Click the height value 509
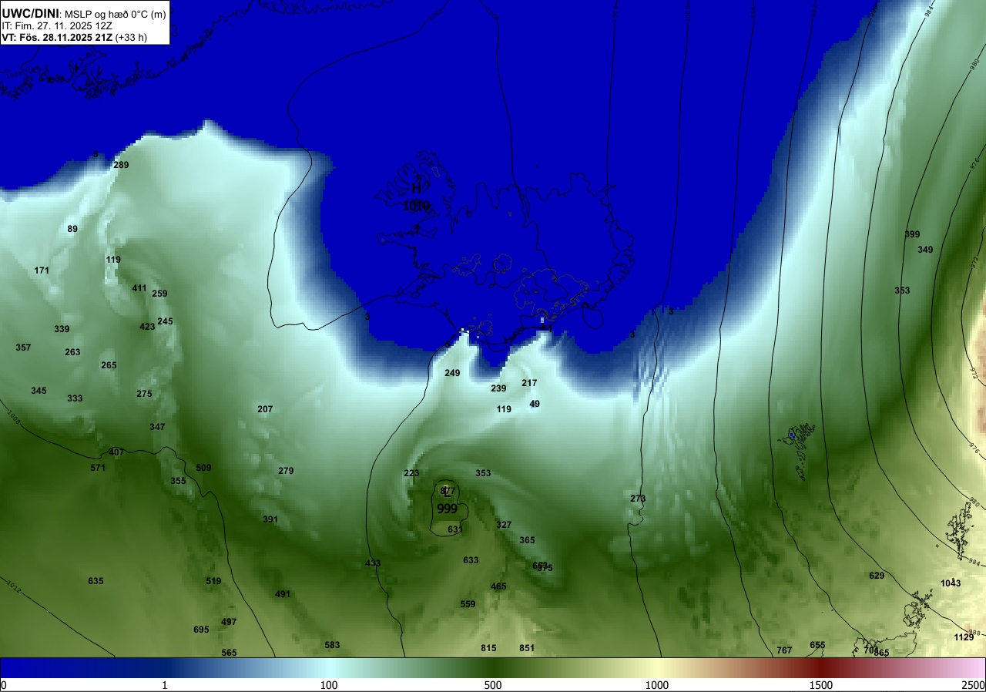Image resolution: width=986 pixels, height=692 pixels. 203,468
